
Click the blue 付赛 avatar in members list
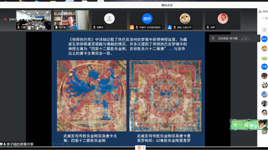264,66
